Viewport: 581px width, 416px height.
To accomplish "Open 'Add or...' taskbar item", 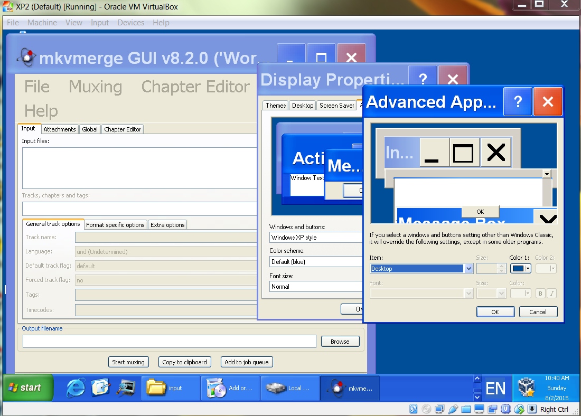I will [230, 388].
